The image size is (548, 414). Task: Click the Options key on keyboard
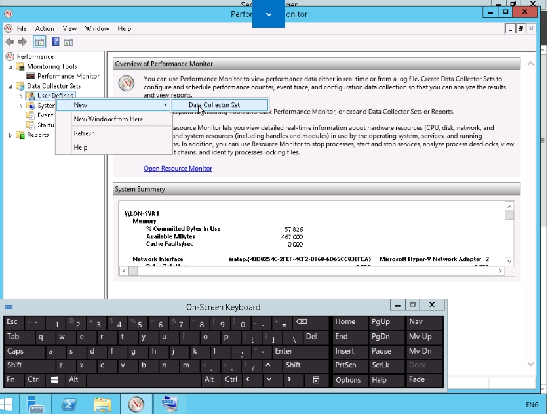point(350,380)
